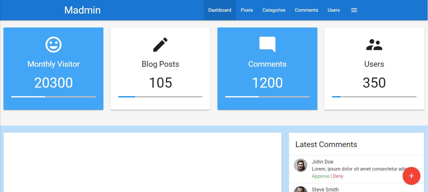The image size is (428, 192).
Task: Select the 1200 comments count
Action: pyautogui.click(x=267, y=83)
